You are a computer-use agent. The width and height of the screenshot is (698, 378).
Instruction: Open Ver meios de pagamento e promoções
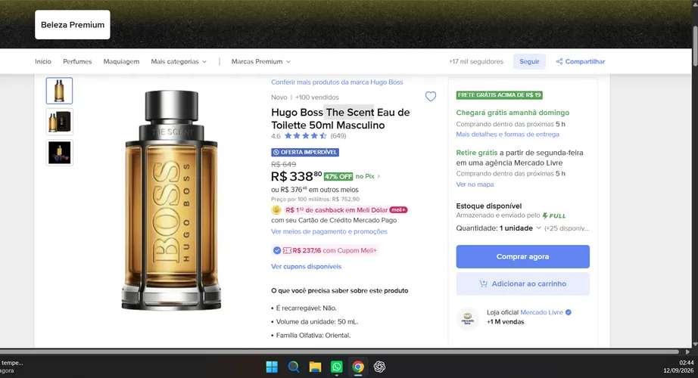[329, 231]
